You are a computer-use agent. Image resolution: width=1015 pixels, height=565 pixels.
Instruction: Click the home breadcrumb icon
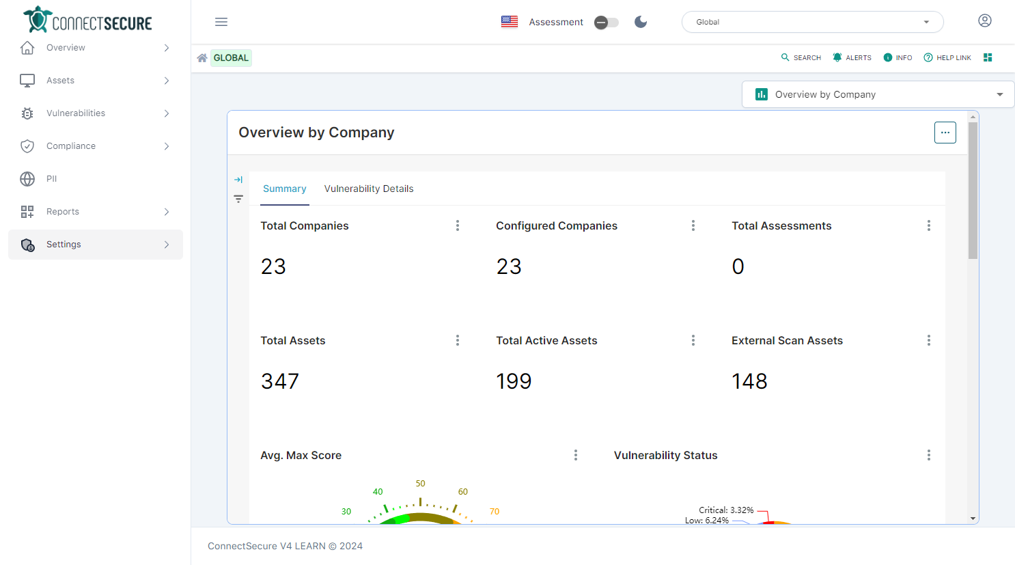click(x=202, y=58)
